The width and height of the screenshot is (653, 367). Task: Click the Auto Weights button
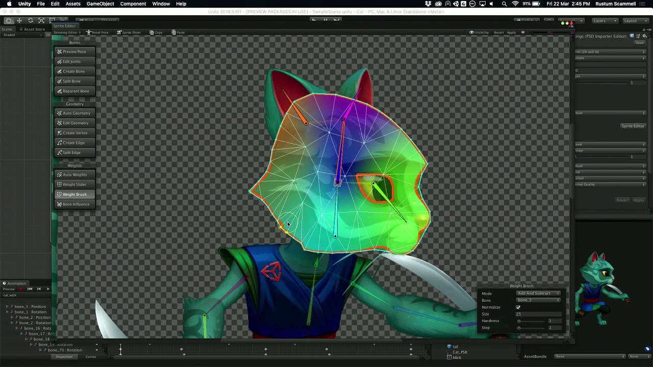pyautogui.click(x=74, y=175)
